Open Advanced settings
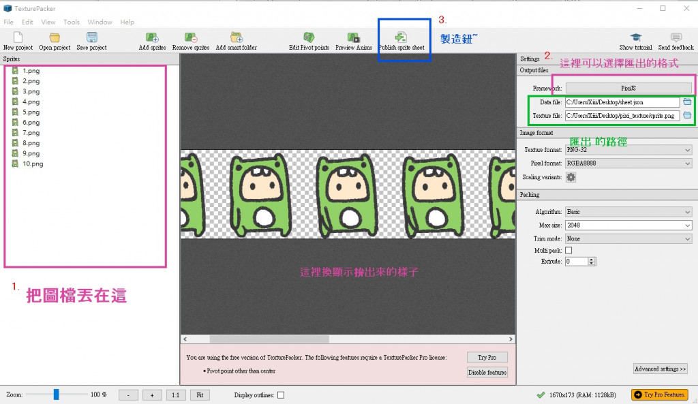The image size is (698, 404). tap(660, 369)
